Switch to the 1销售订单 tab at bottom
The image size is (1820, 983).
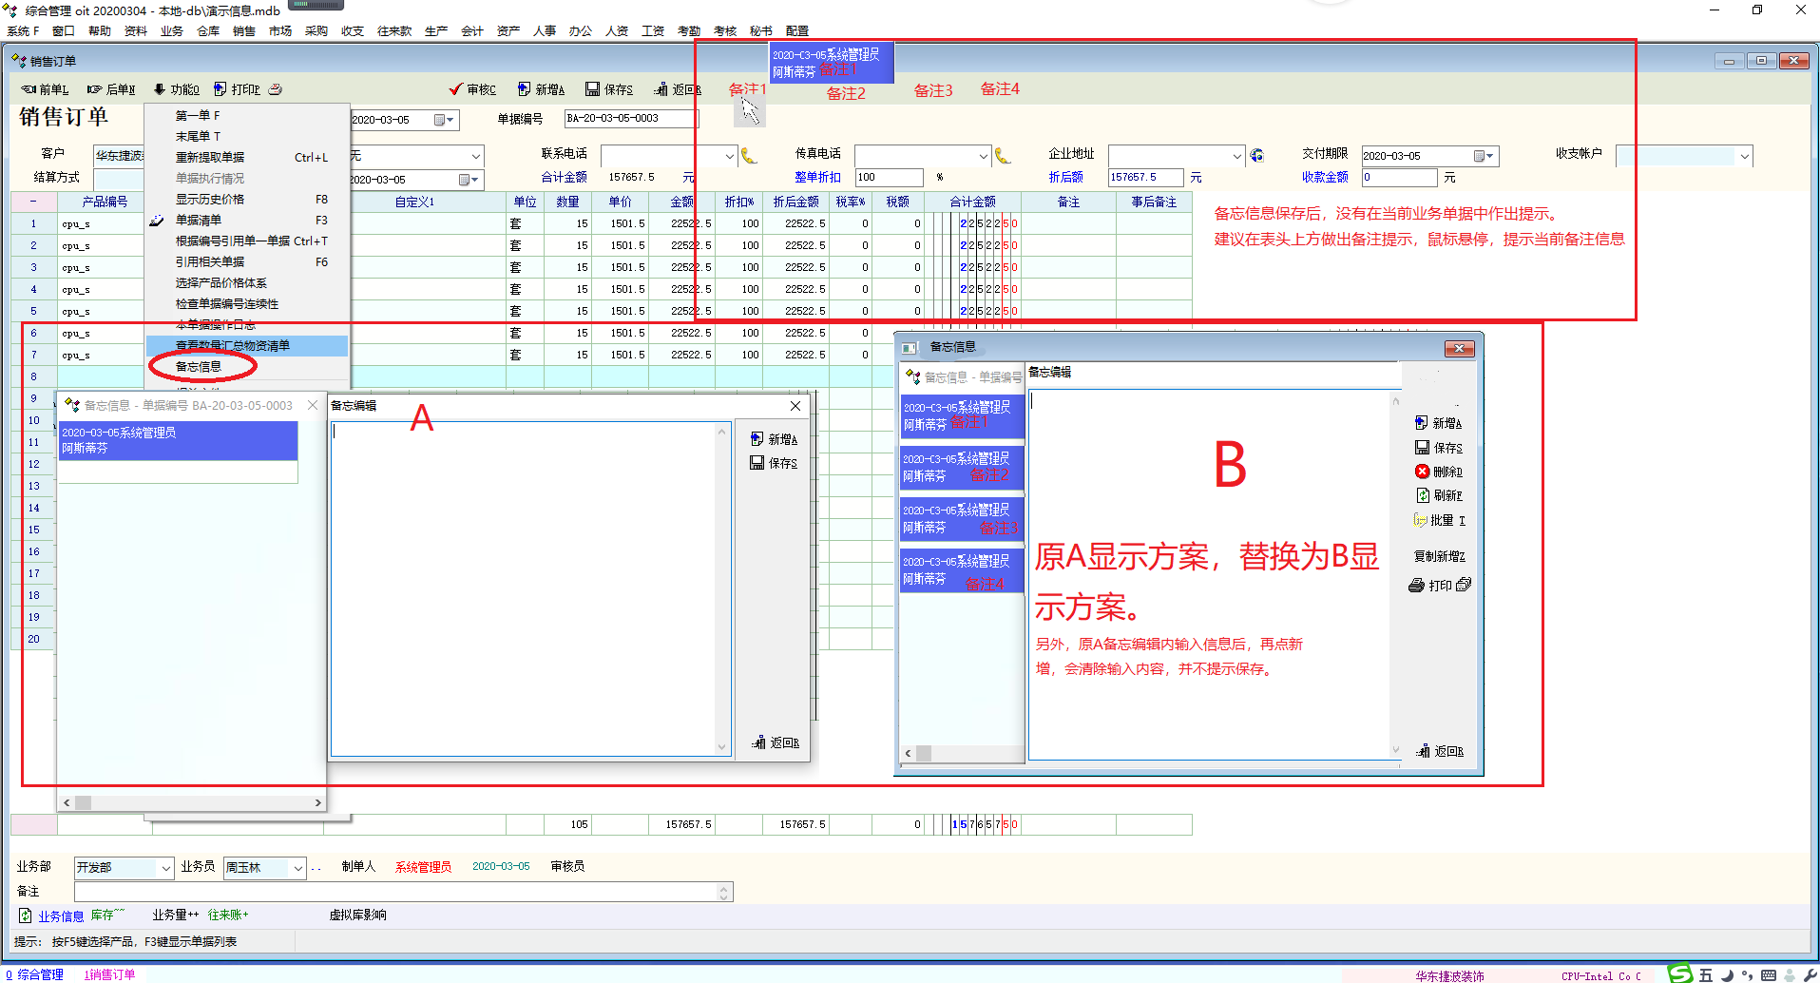[x=109, y=974]
